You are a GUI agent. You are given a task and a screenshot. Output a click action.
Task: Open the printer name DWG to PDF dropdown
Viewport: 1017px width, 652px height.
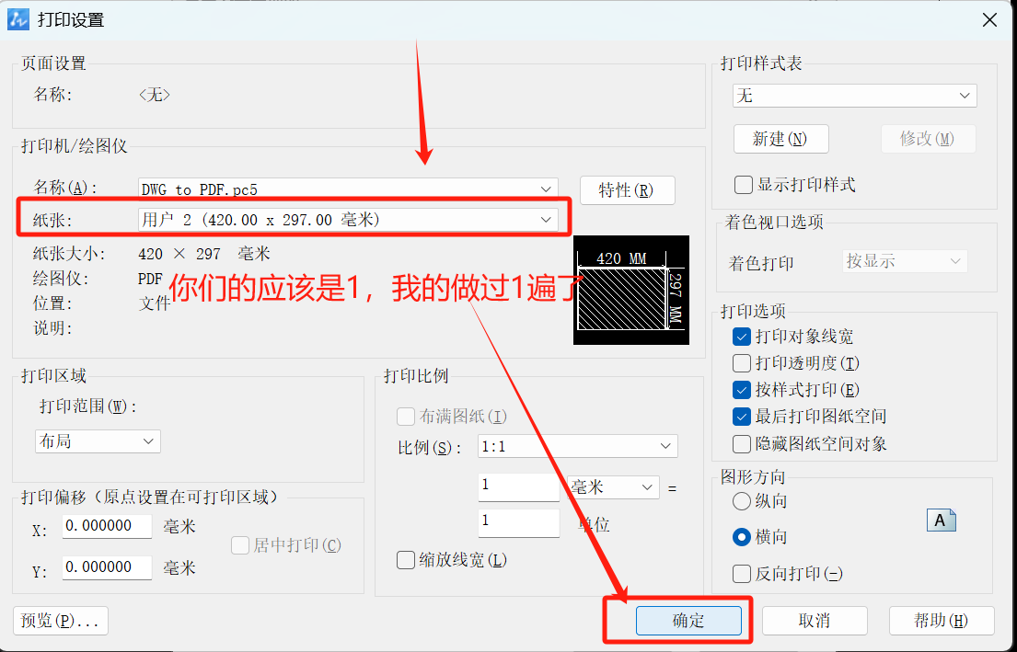(348, 189)
